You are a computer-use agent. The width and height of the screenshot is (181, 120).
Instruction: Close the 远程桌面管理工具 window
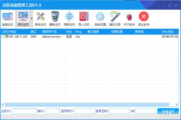coord(176,5)
